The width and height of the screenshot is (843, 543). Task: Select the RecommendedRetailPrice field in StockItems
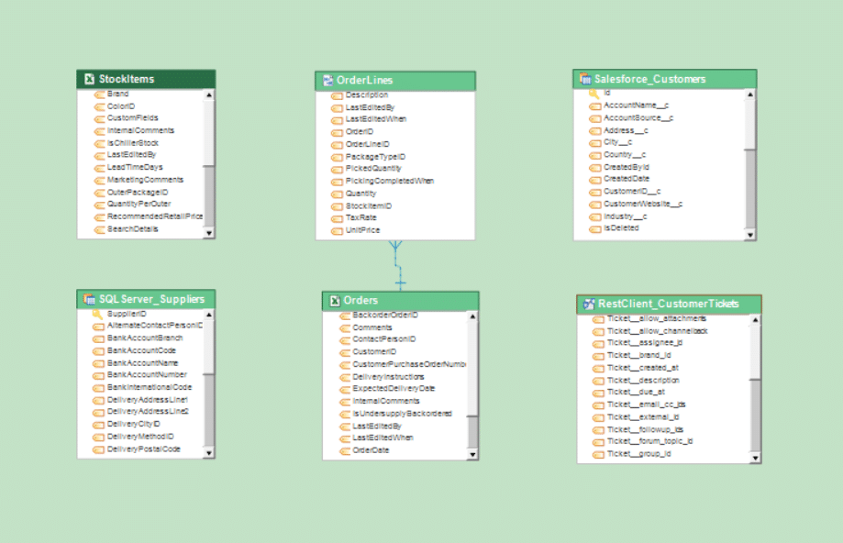[154, 216]
